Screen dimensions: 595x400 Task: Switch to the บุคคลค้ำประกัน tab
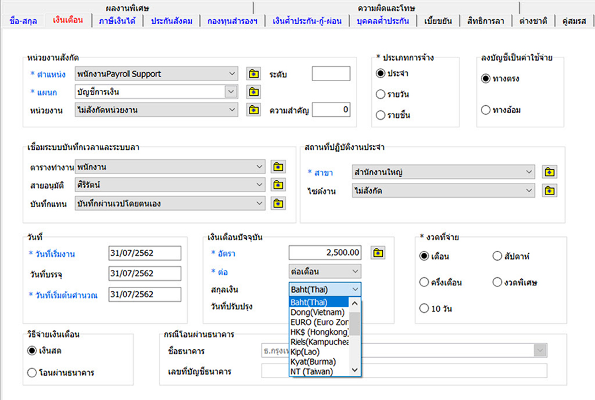[x=382, y=21]
